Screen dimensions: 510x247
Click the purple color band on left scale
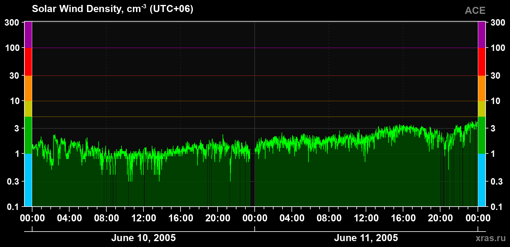28,35
